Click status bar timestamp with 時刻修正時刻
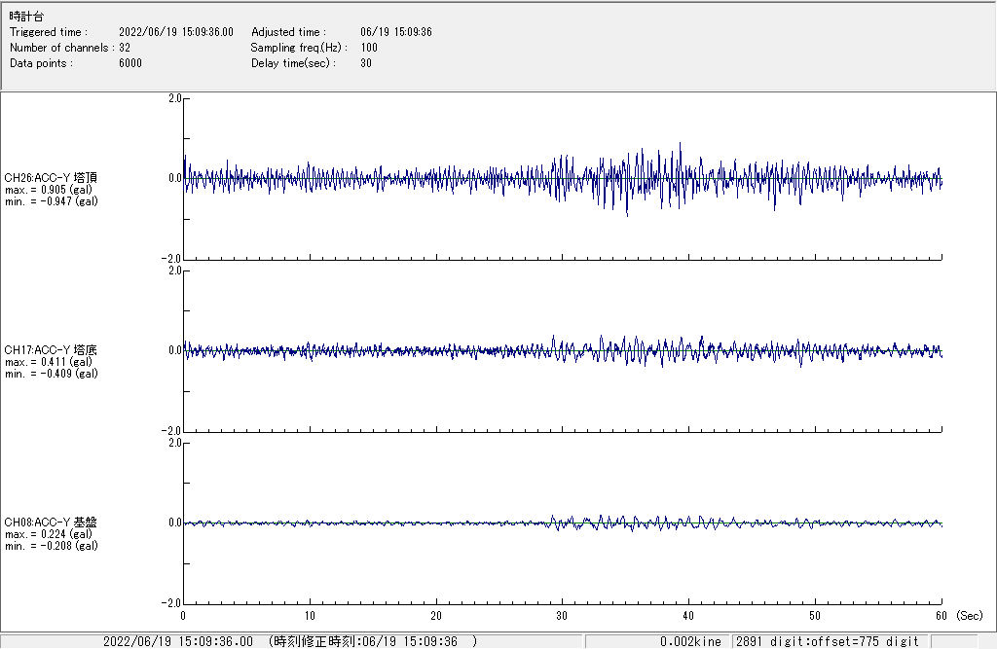The height and width of the screenshot is (649, 997). click(290, 641)
